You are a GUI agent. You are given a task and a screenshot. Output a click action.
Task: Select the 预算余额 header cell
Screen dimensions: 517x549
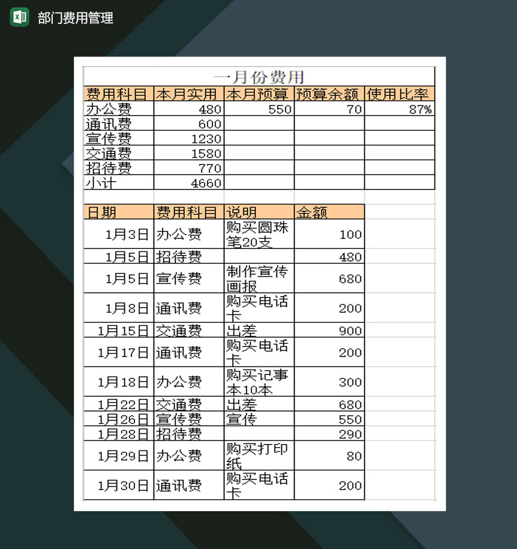(329, 94)
